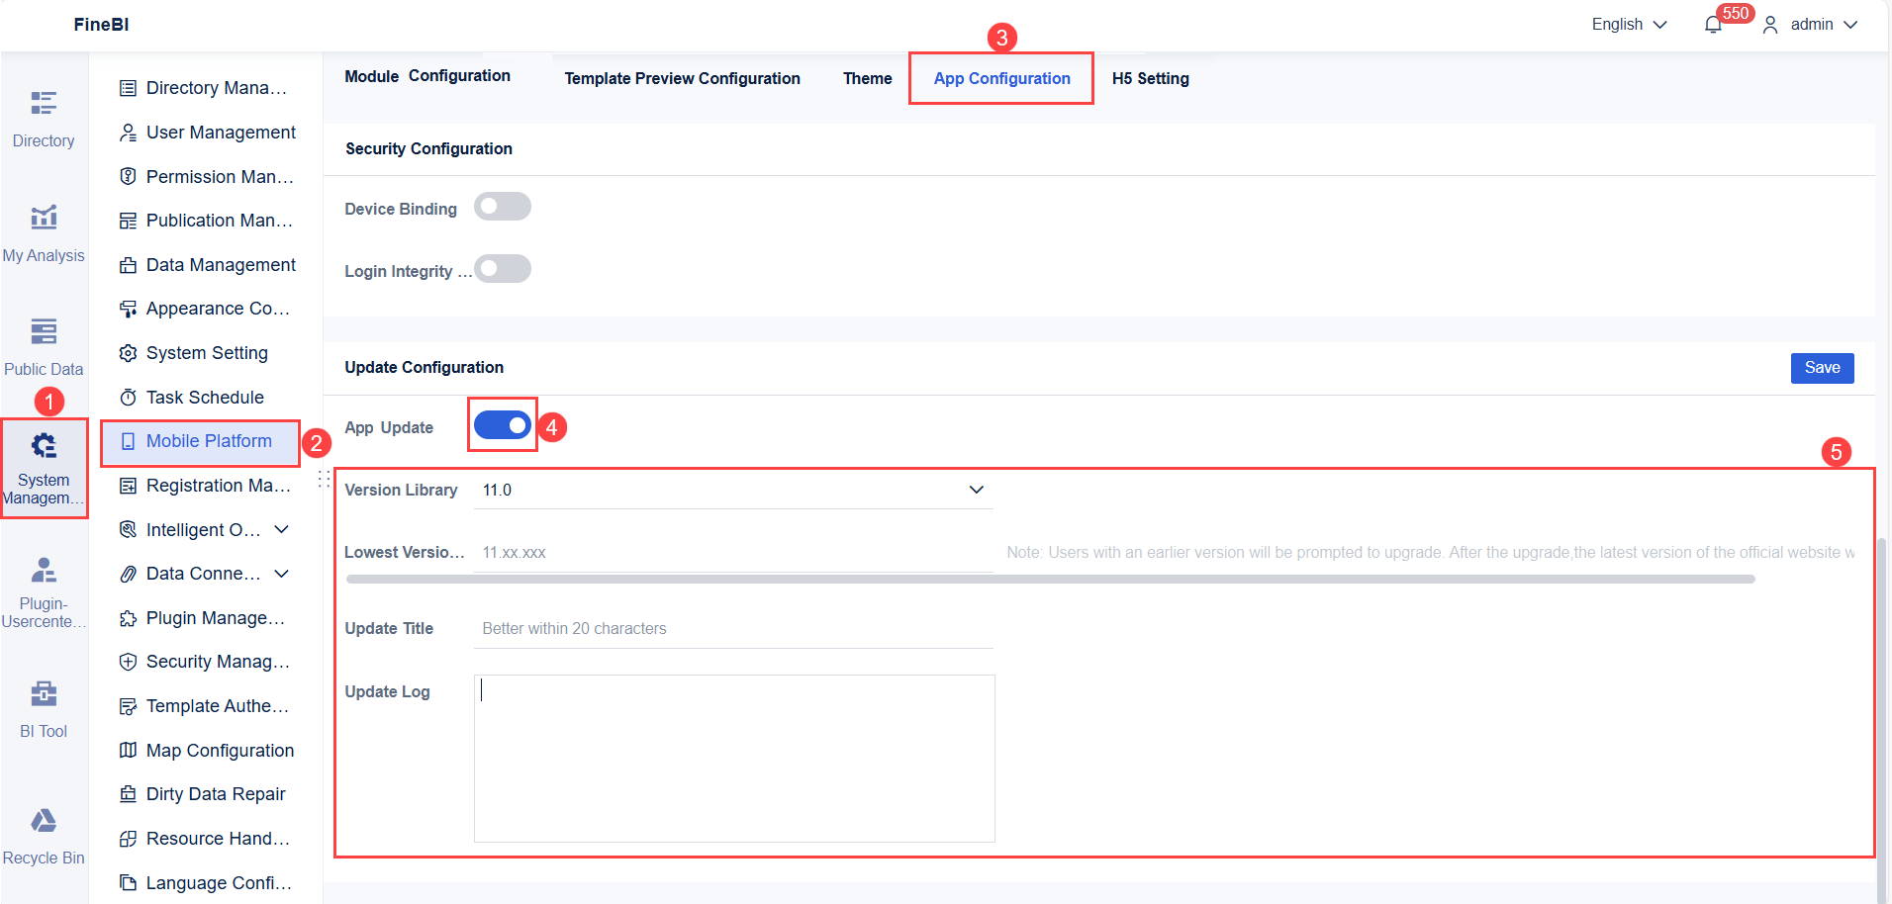
Task: Switch to the Theme tab
Action: pos(867,78)
